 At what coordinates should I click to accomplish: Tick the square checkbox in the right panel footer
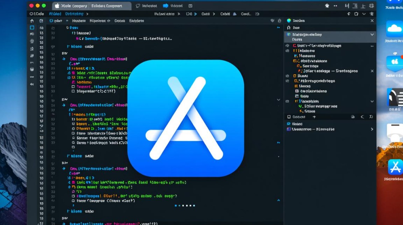tap(289, 117)
